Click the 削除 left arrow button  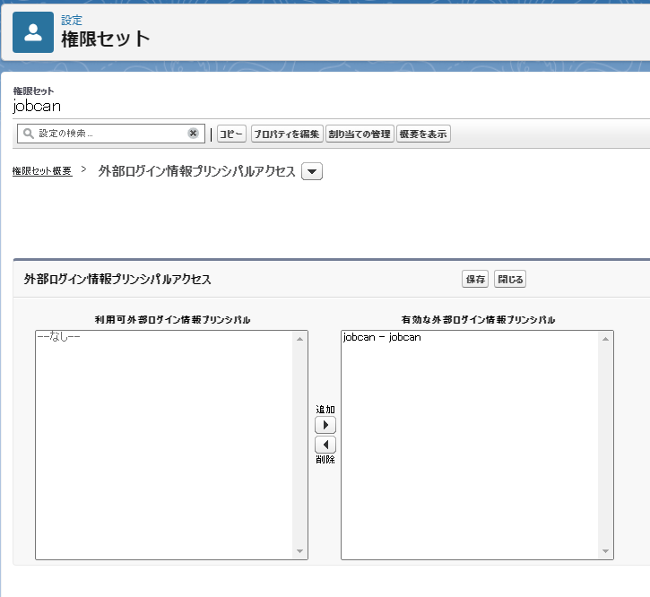click(325, 445)
